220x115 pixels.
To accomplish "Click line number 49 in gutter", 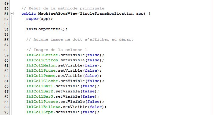I will [x=6, y=3].
